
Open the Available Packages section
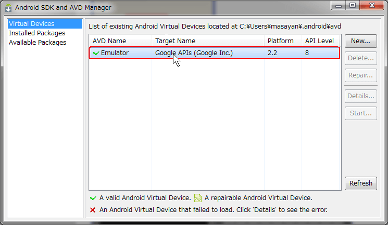coord(37,43)
